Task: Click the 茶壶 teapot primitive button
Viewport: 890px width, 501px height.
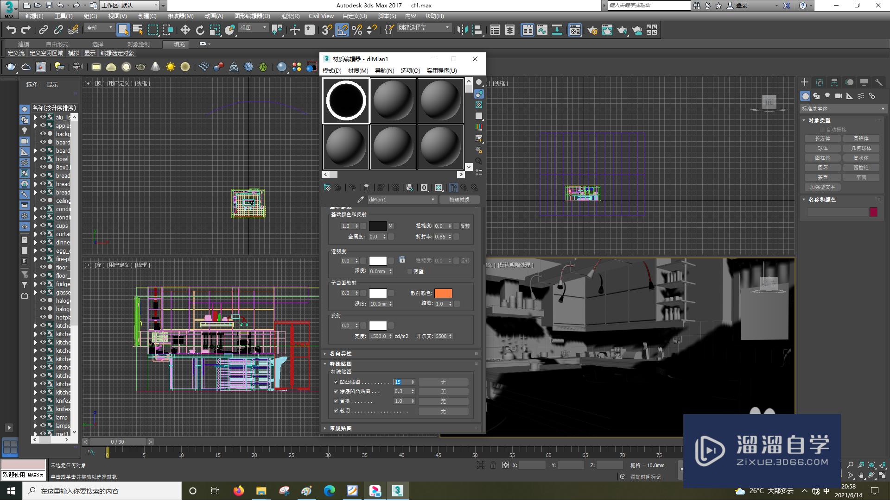Action: [823, 177]
